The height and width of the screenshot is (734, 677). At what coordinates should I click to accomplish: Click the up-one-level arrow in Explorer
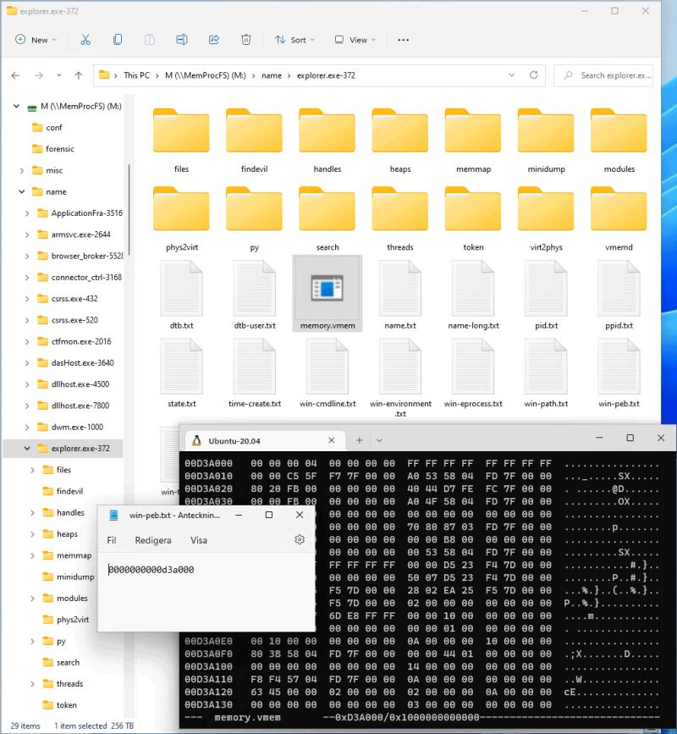pyautogui.click(x=78, y=75)
